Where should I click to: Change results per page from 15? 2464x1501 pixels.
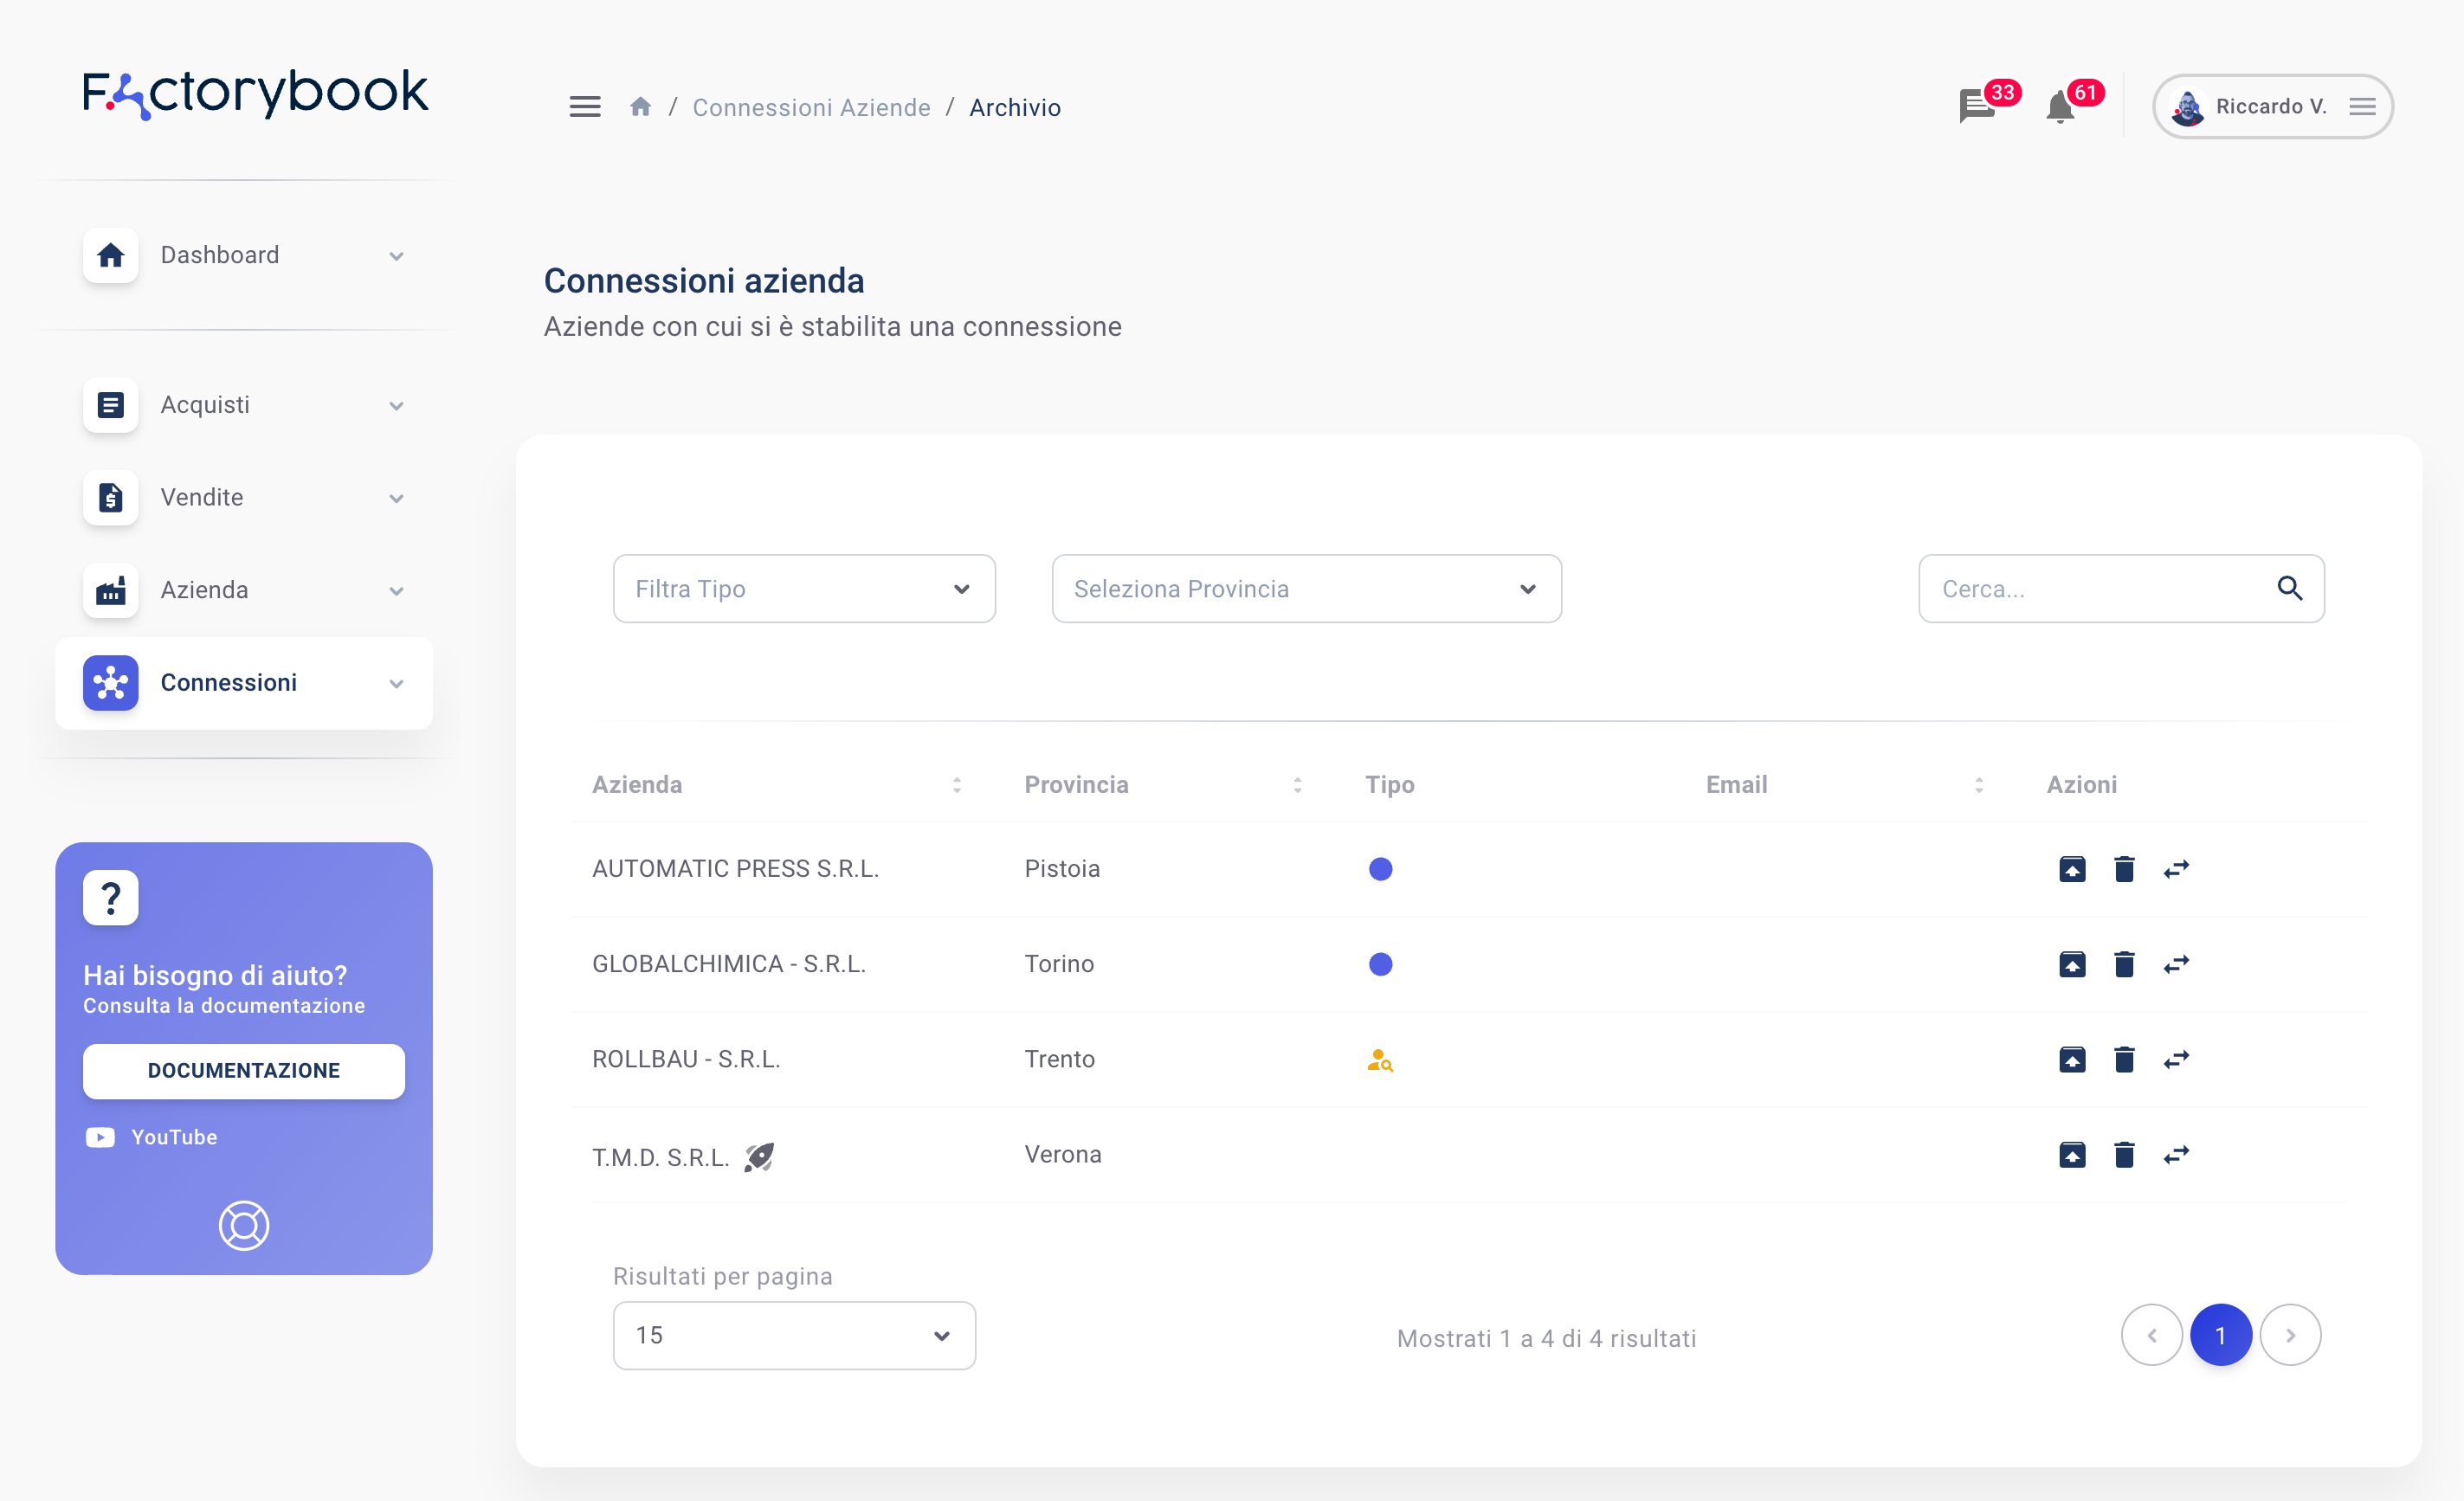(x=793, y=1335)
